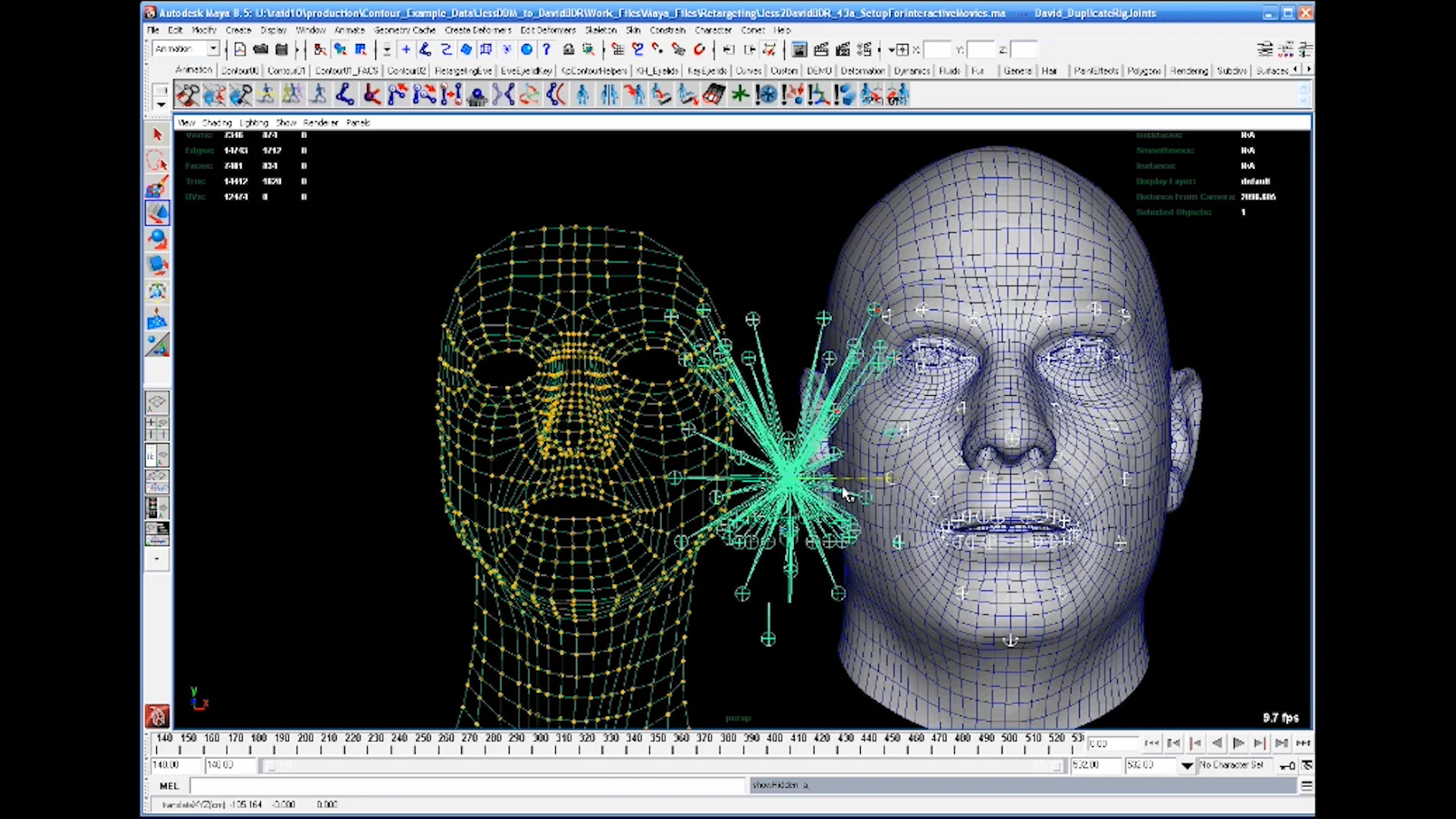This screenshot has height=819, width=1456.
Task: Switch to the Polygons shelf tab
Action: pyautogui.click(x=1144, y=70)
